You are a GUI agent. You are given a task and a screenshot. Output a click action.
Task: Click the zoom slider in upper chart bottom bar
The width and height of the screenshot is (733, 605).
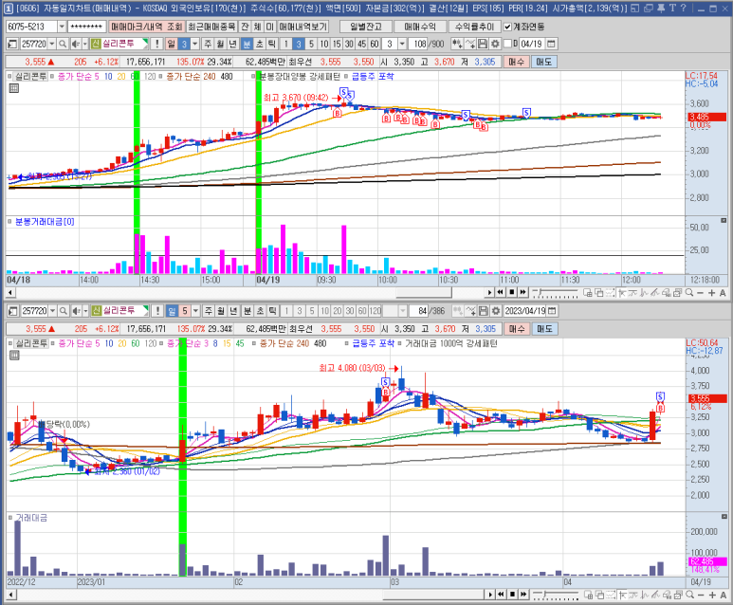tap(556, 293)
